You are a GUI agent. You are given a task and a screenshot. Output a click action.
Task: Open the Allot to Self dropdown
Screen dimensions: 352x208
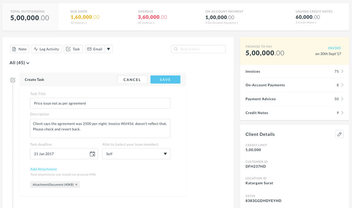click(x=136, y=154)
